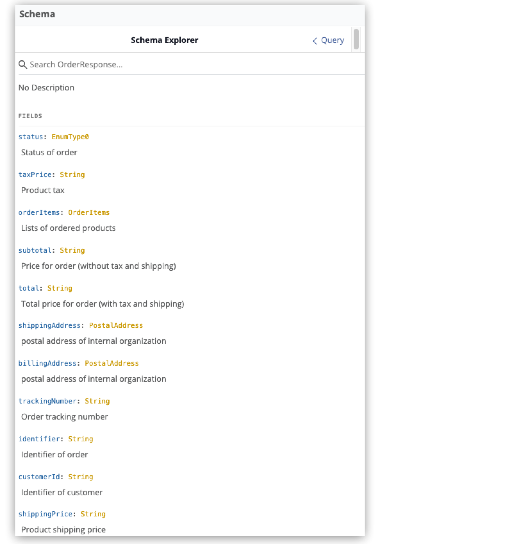The width and height of the screenshot is (512, 544).
Task: Go back to Query
Action: click(x=332, y=40)
